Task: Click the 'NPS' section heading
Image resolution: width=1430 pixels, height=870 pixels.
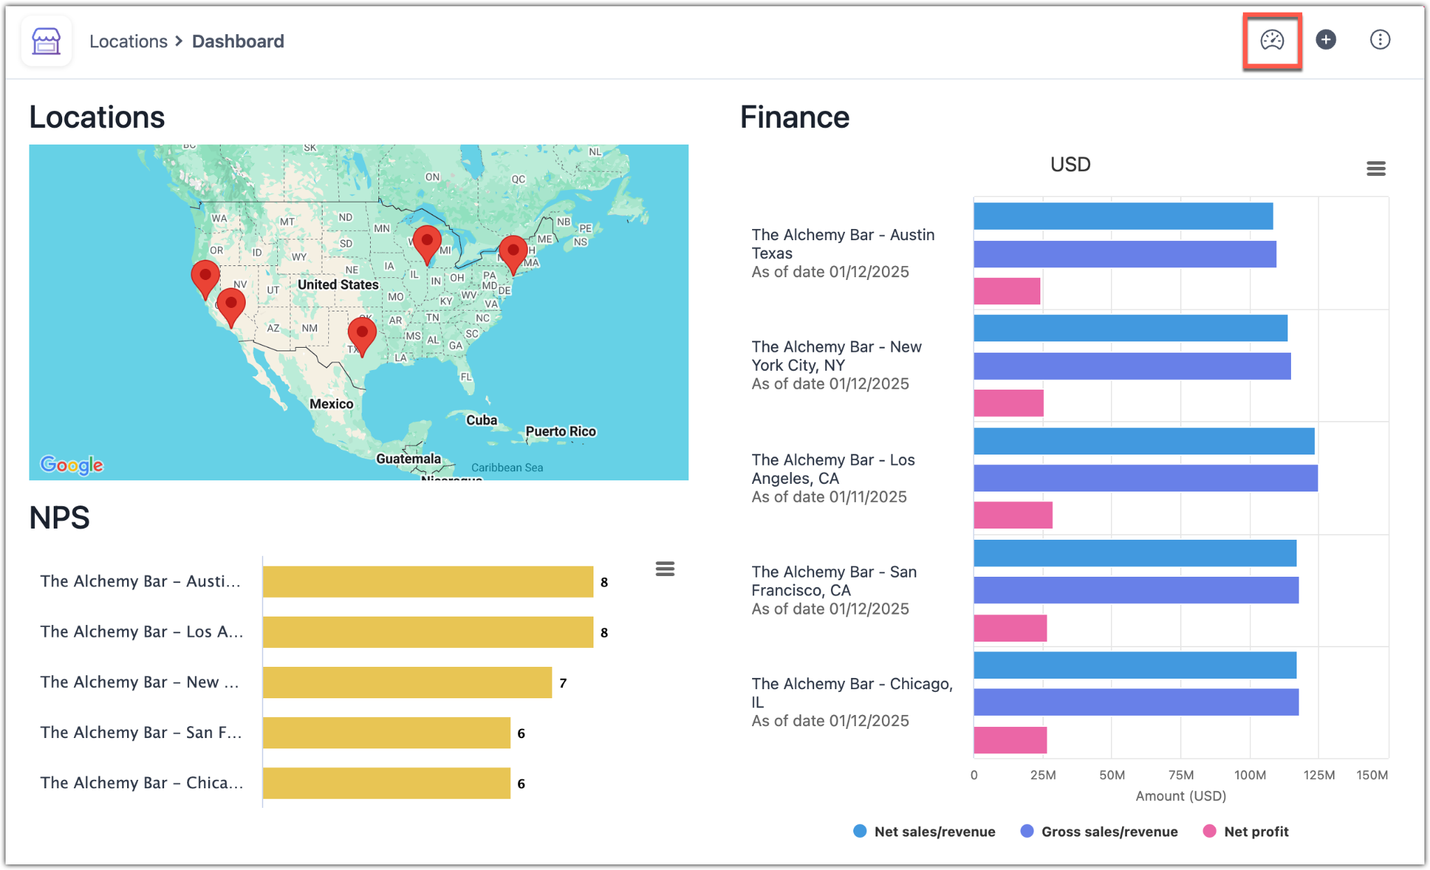Action: (x=59, y=517)
